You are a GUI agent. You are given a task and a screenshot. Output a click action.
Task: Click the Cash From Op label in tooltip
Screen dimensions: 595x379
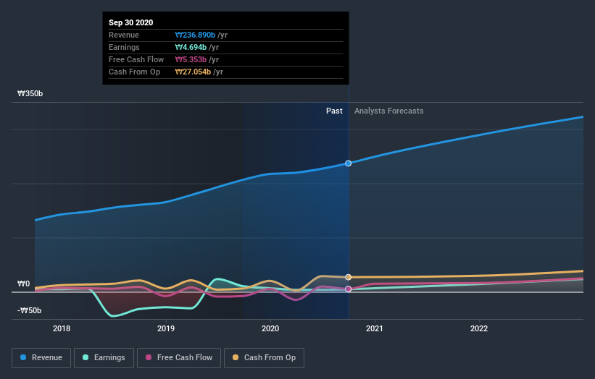point(134,72)
